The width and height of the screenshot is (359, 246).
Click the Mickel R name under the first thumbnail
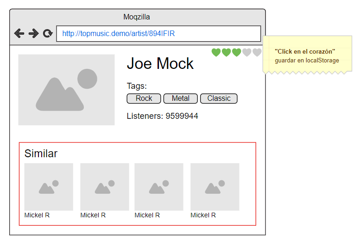click(x=37, y=215)
